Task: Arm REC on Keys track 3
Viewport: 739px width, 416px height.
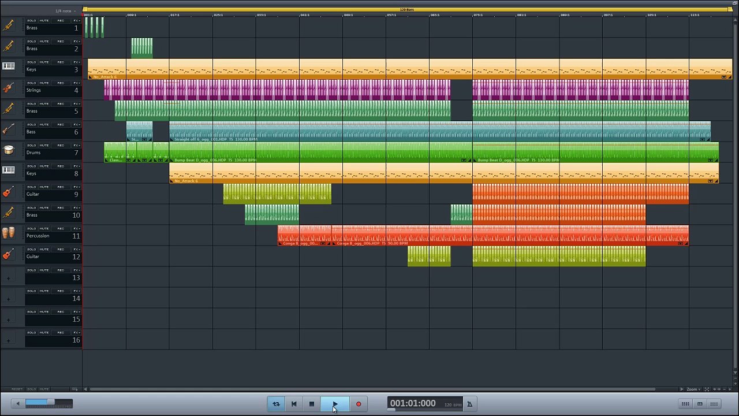Action: coord(61,62)
